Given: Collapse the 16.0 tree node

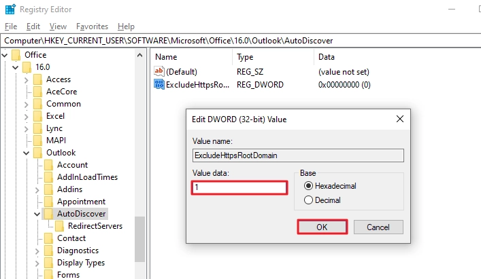Looking at the screenshot, I should [16, 67].
